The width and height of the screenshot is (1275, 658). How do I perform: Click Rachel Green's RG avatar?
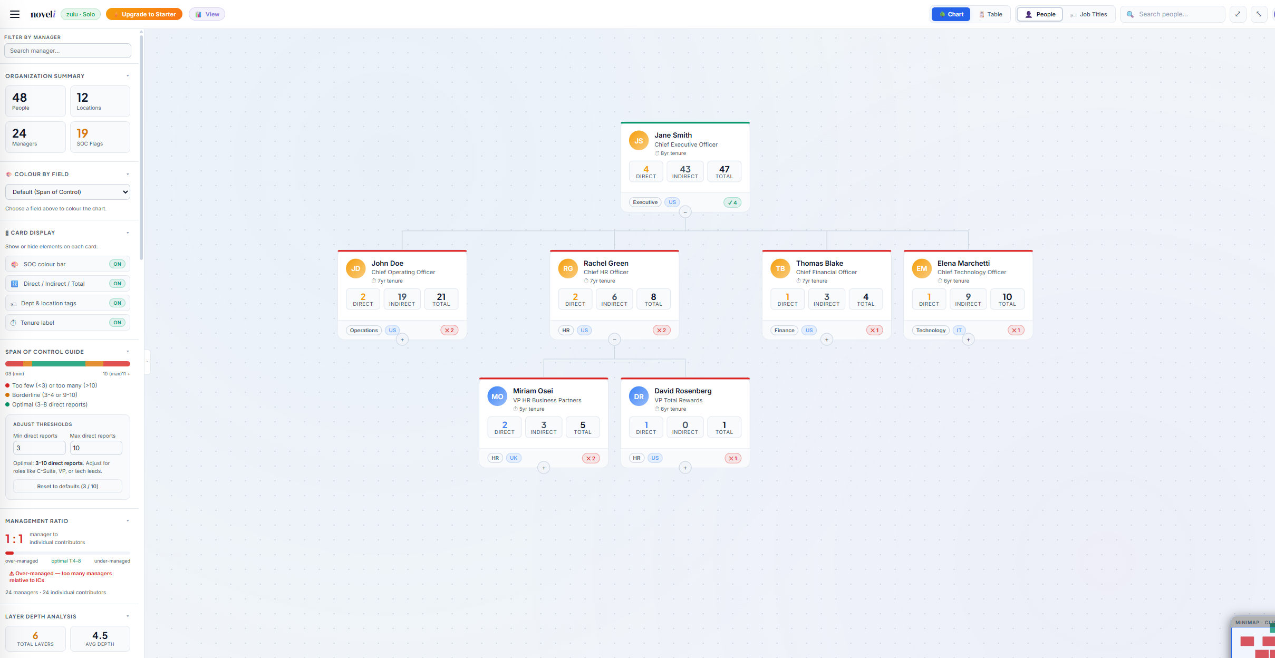(568, 268)
